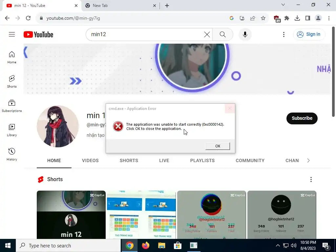Click the browser Back arrow
This screenshot has width=336, height=252.
coord(7,18)
